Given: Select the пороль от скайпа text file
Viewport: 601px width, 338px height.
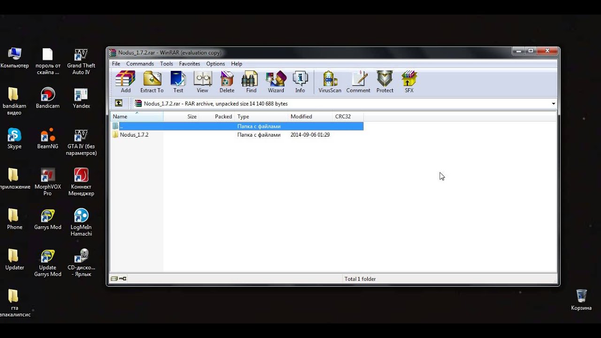Looking at the screenshot, I should click(x=47, y=61).
